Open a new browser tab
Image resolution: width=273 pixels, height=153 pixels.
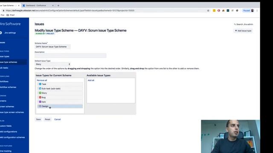tap(58, 6)
